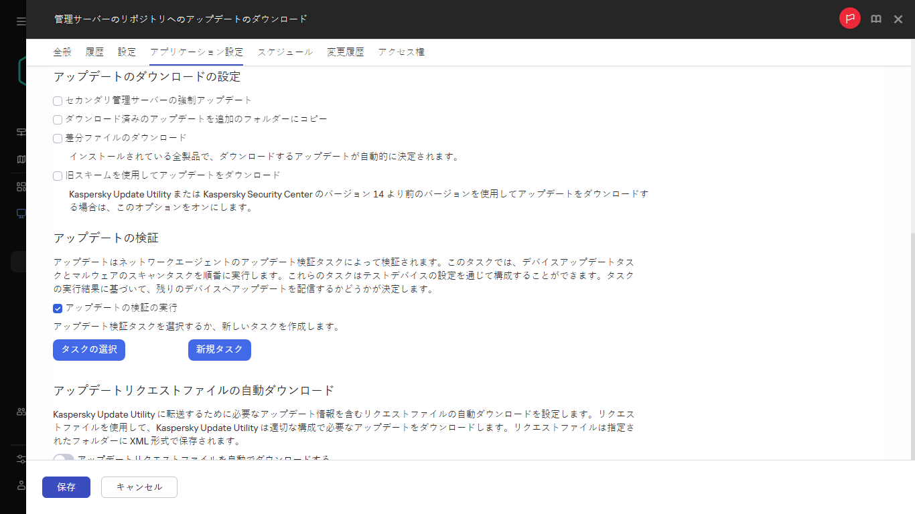Click the red flag notifications icon
This screenshot has width=915, height=514.
(849, 19)
